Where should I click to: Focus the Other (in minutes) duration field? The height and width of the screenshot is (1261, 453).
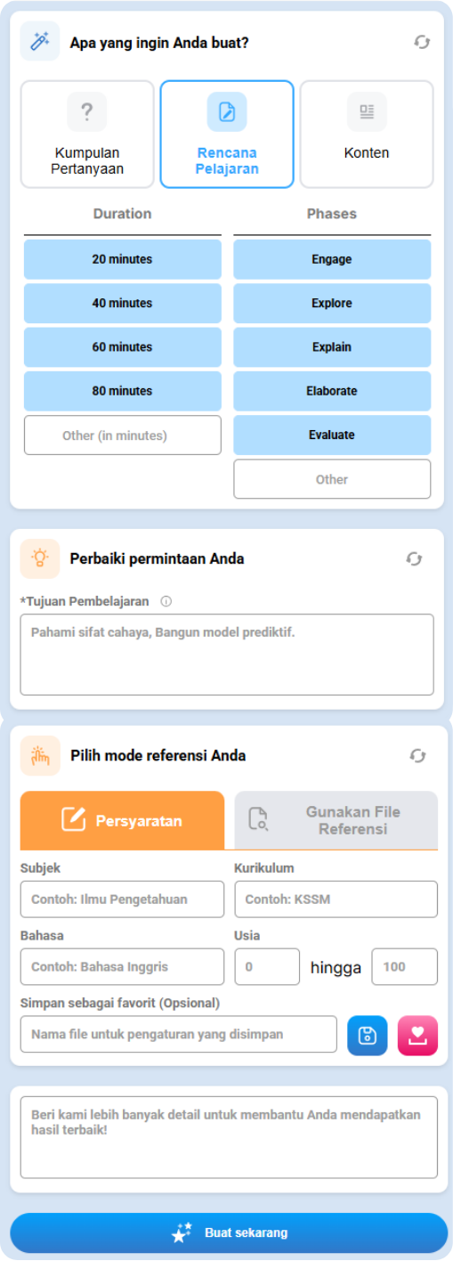pos(122,435)
